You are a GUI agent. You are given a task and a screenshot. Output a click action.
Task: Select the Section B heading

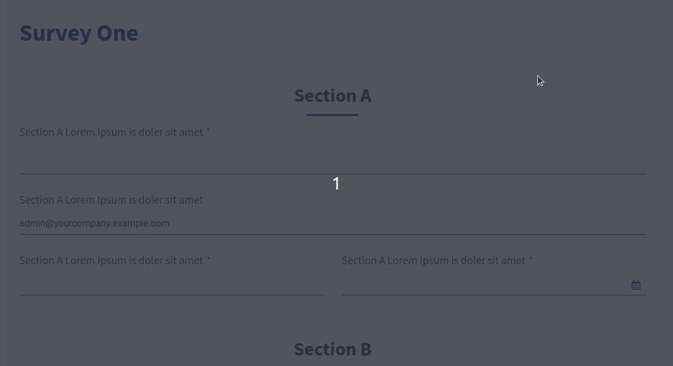[333, 349]
